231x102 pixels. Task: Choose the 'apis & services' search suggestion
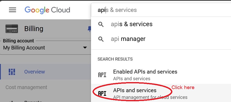pos(161,24)
